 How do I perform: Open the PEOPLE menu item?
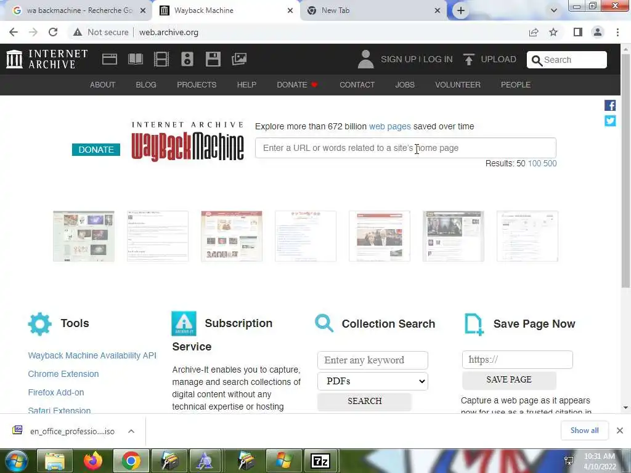click(516, 85)
